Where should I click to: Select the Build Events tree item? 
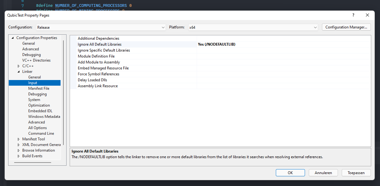tap(32, 156)
